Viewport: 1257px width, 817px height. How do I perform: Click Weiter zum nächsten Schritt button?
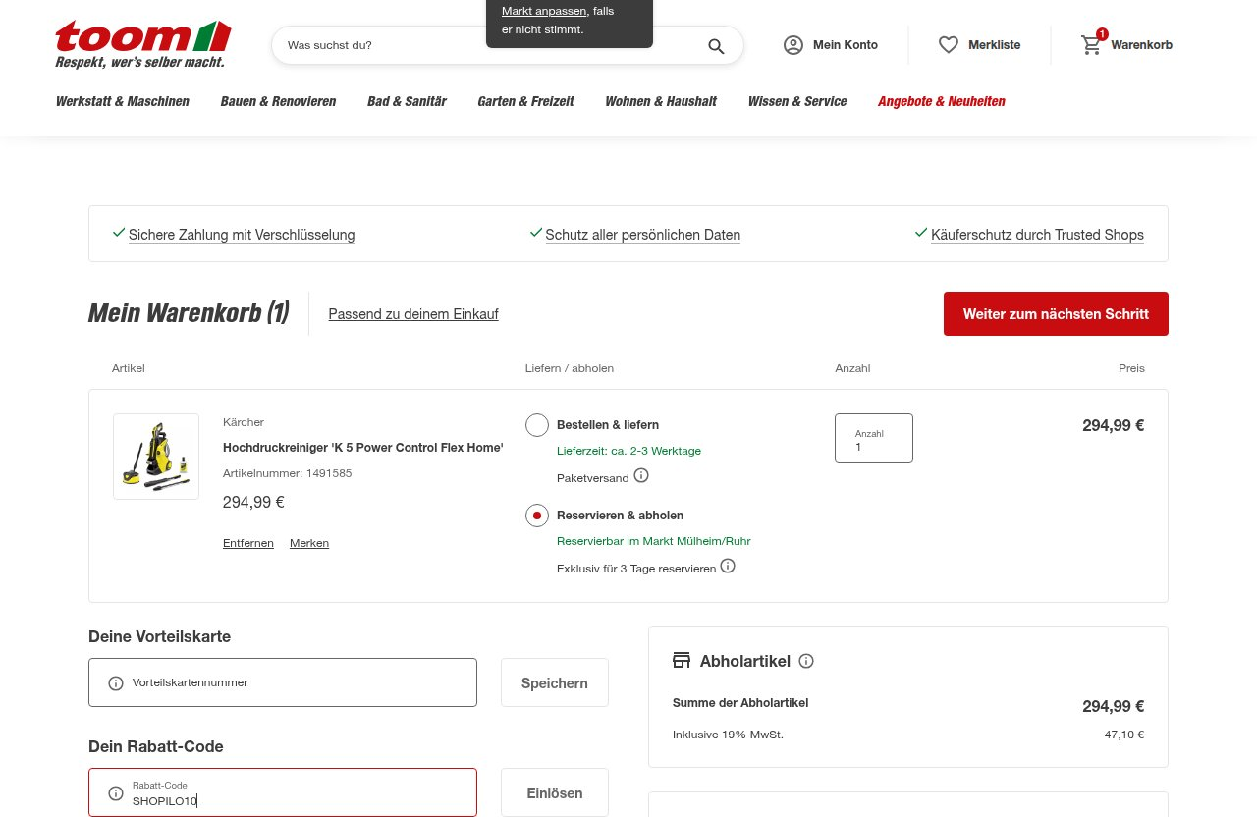pyautogui.click(x=1056, y=314)
